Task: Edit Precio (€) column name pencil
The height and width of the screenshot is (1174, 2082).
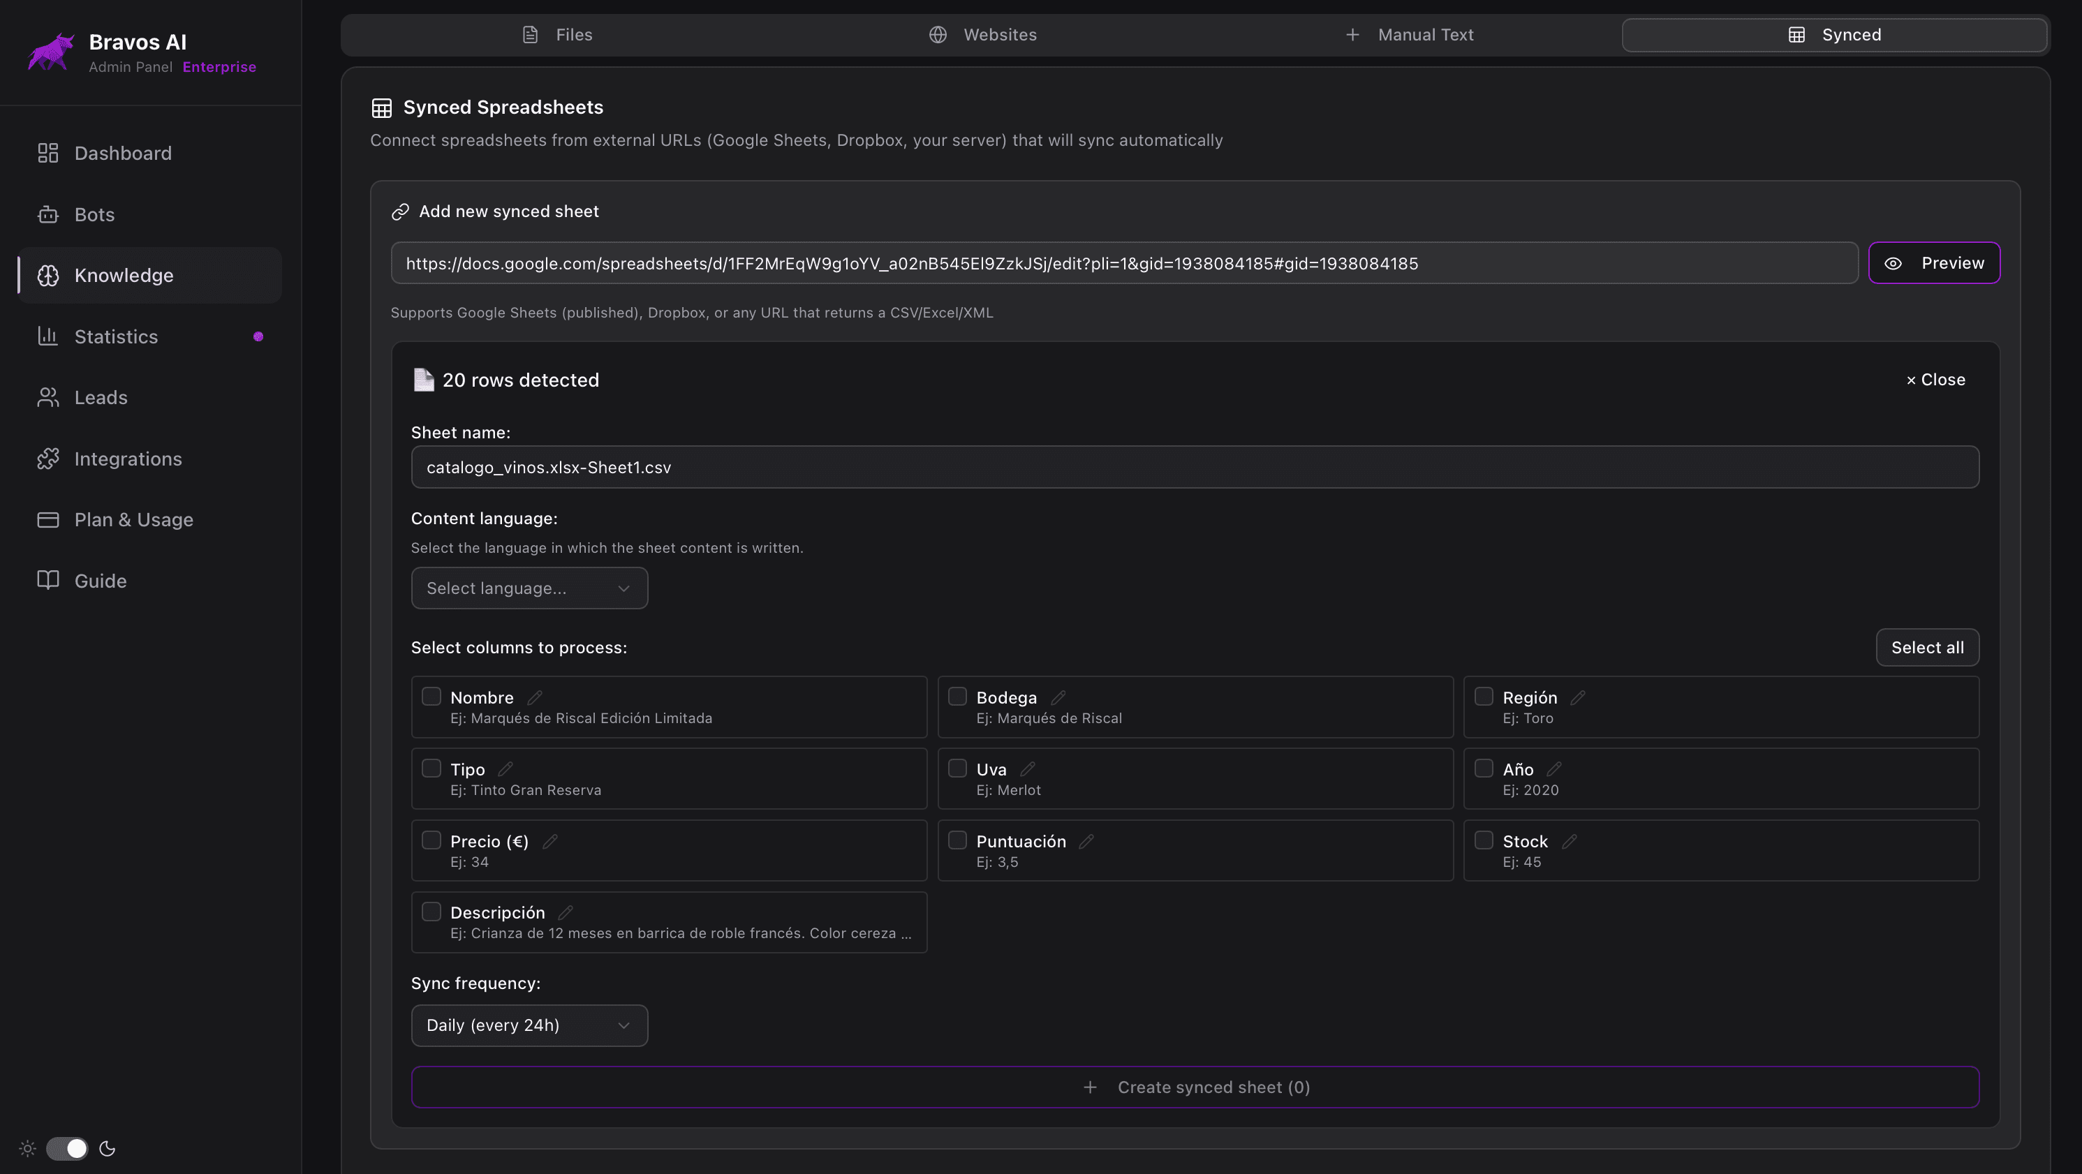Action: [x=549, y=841]
